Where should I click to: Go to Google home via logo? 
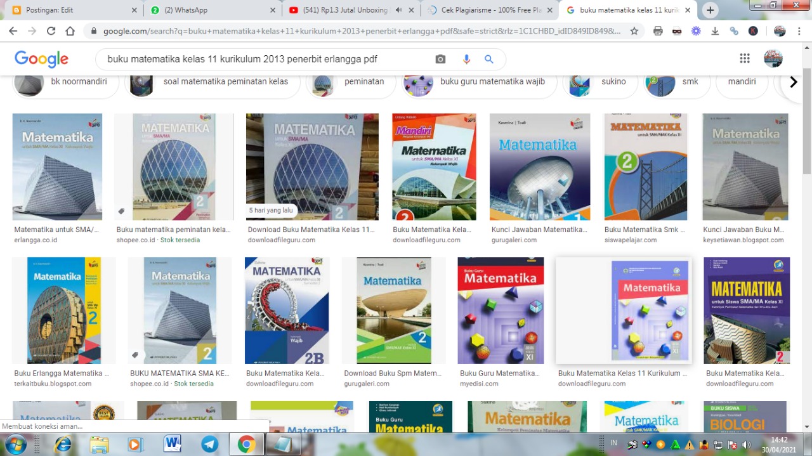[x=41, y=59]
